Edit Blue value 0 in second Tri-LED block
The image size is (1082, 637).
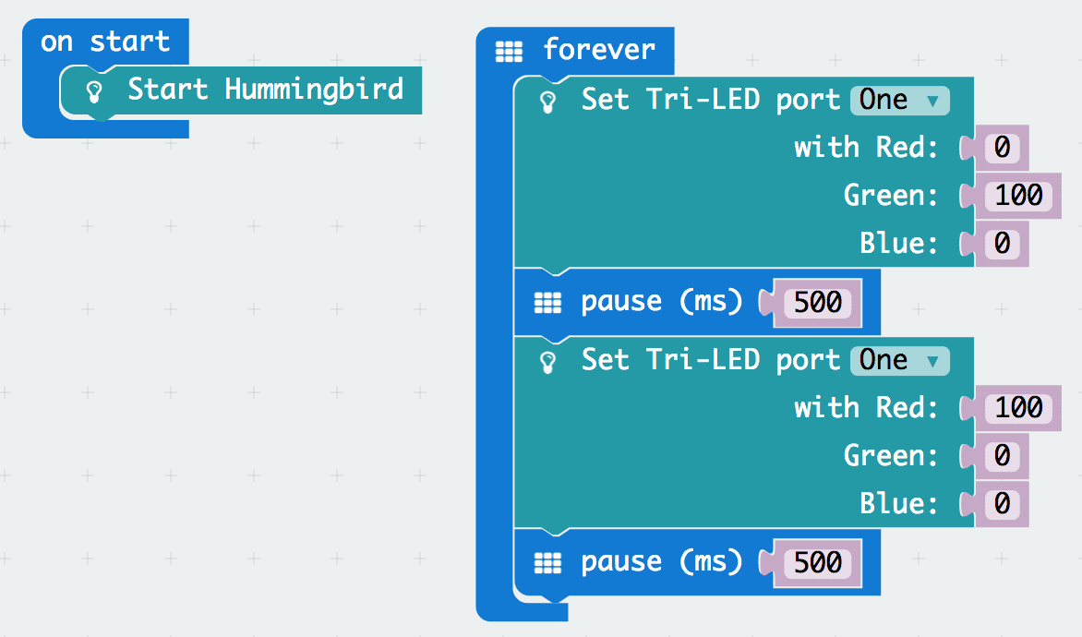(x=1001, y=504)
